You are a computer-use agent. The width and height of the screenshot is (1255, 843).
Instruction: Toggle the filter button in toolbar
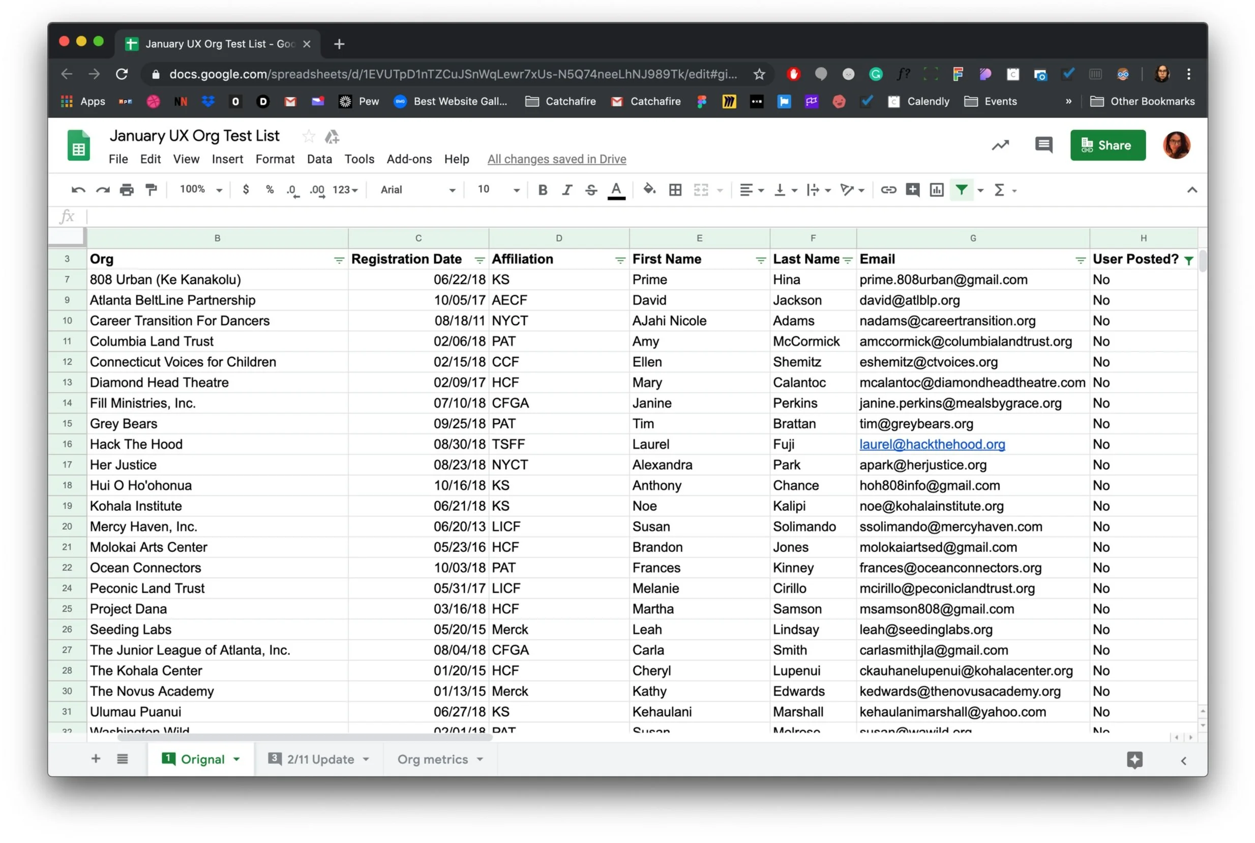[961, 190]
